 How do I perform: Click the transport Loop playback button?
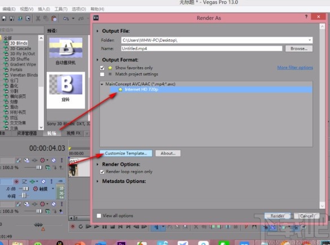tap(81, 227)
